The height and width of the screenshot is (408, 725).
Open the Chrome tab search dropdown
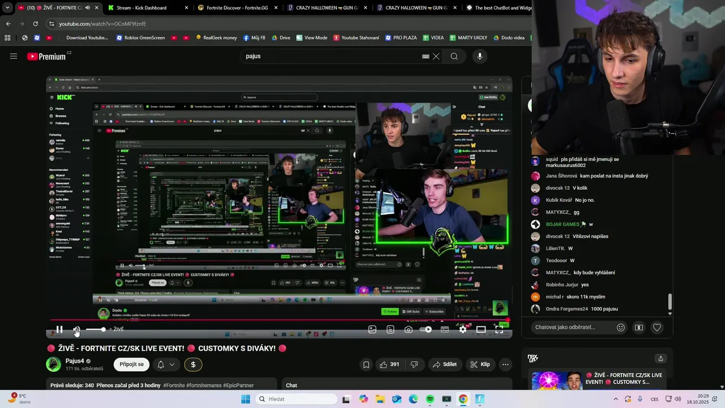coord(7,8)
